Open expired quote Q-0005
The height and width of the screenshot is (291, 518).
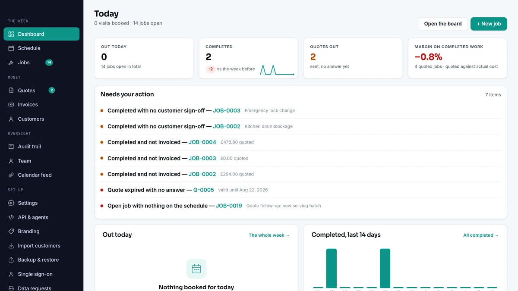tap(204, 190)
